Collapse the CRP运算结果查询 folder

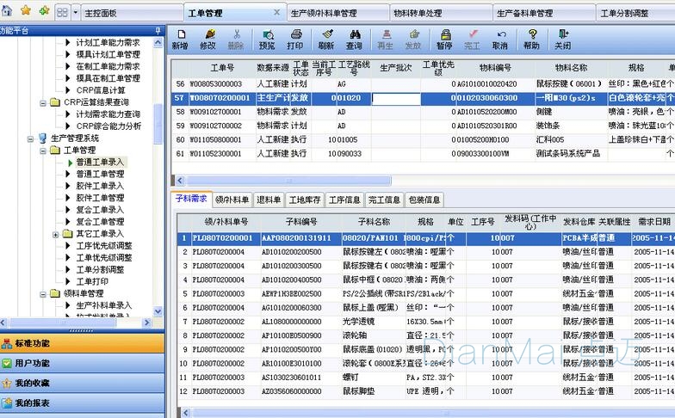coord(43,102)
